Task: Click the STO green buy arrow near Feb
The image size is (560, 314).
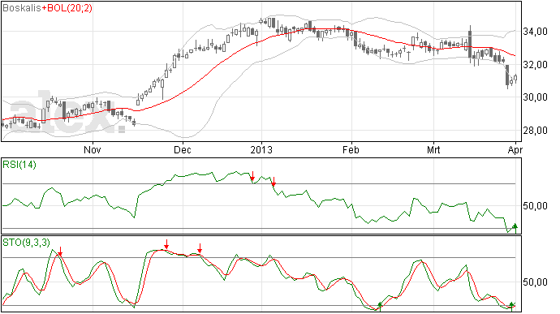Action: [x=380, y=307]
